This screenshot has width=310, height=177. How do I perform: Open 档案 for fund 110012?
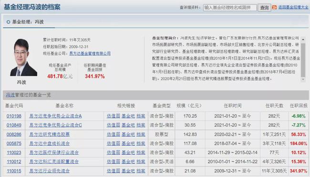[x=141, y=162]
